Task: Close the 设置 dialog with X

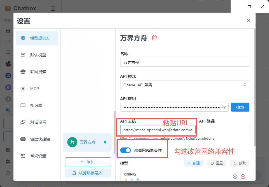Action: [x=248, y=20]
